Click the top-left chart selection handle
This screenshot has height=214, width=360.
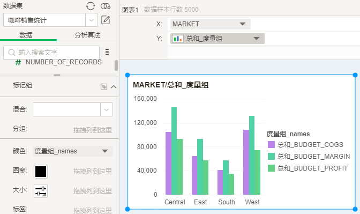point(127,75)
